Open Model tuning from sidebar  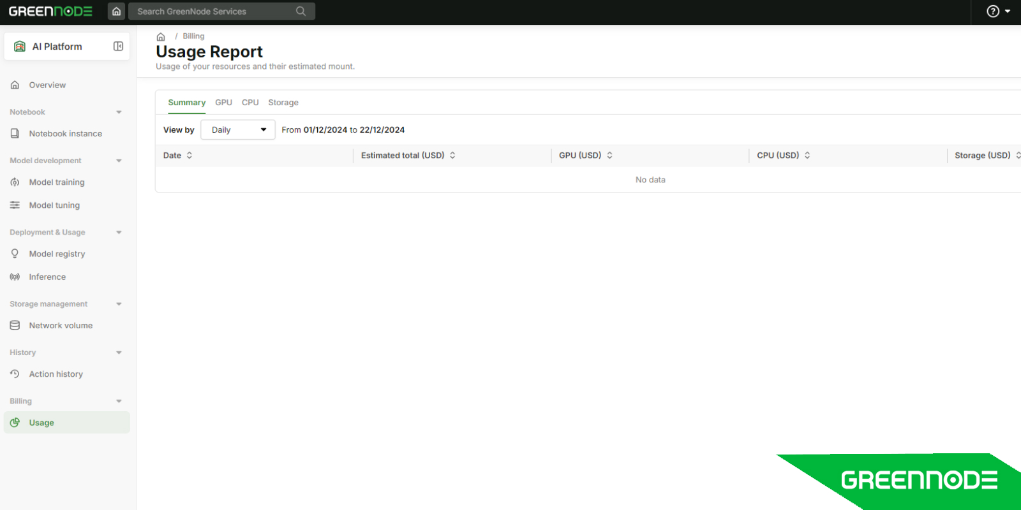pos(54,205)
